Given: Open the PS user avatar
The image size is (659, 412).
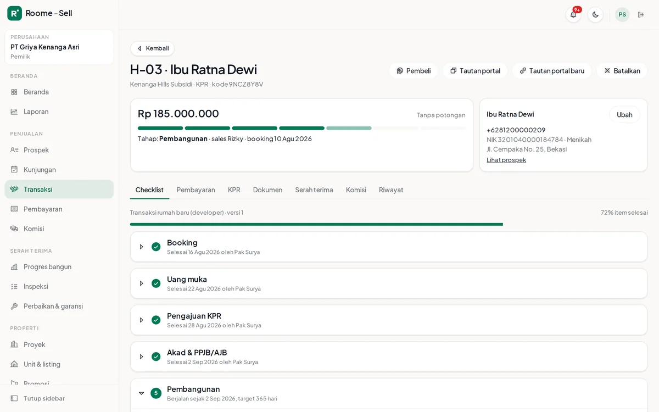Looking at the screenshot, I should [x=622, y=15].
